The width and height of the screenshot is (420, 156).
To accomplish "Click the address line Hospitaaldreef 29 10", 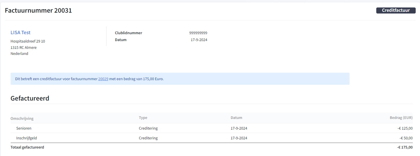I will pos(28,41).
